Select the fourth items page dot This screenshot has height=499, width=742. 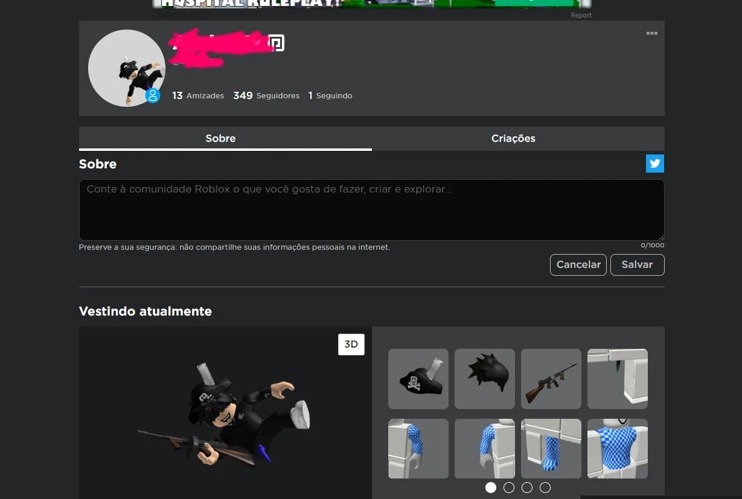(545, 488)
